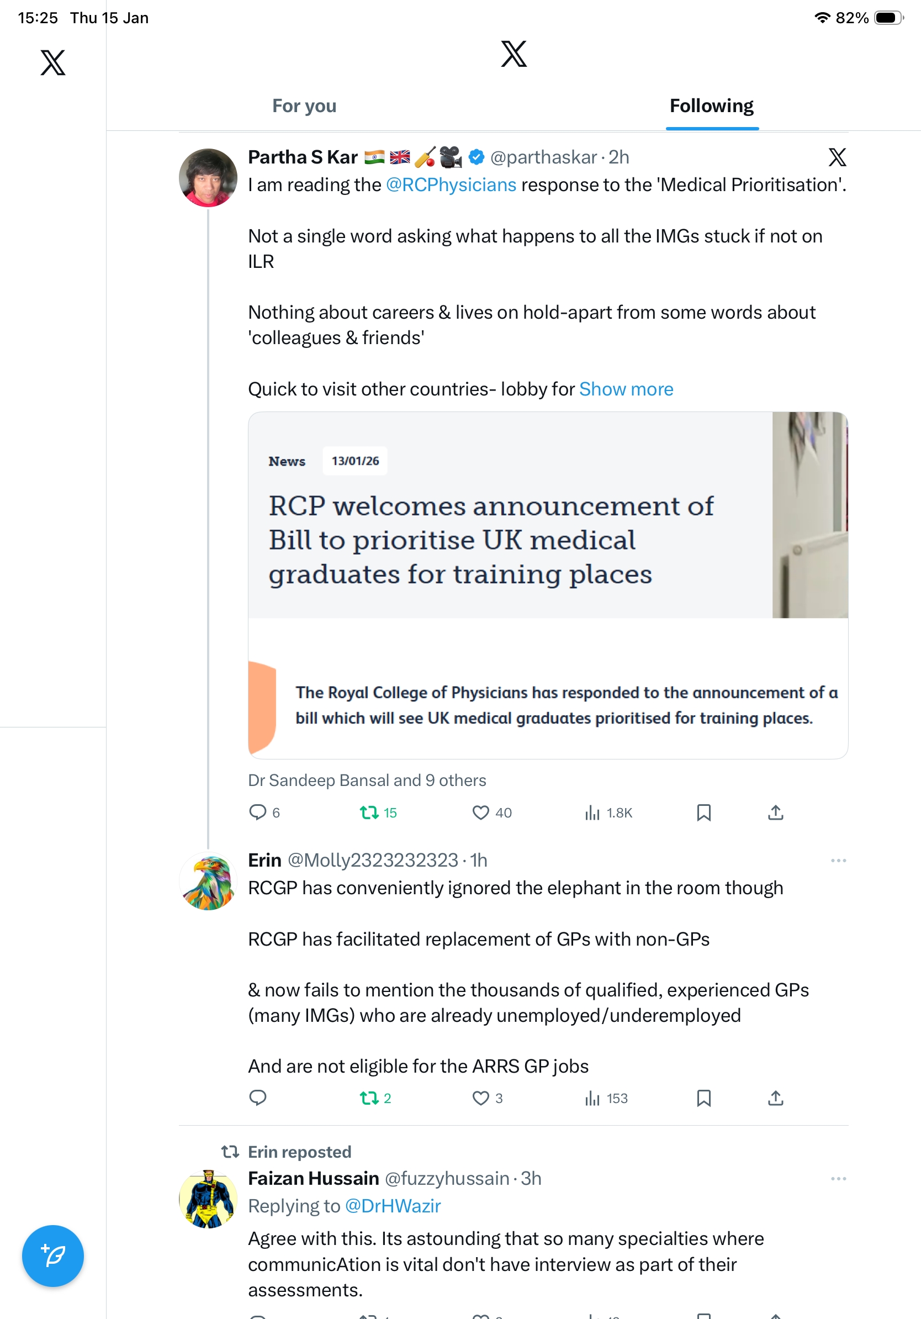This screenshot has height=1319, width=921.
Task: Undo repost on Partha S Kar's post
Action: pos(369,812)
